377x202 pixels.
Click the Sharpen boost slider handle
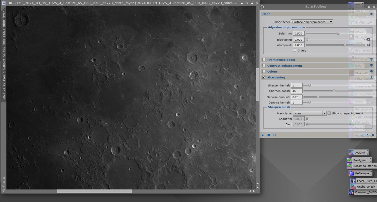[334, 91]
